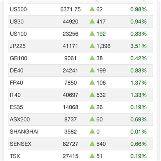Click the 1.37% percentage in FR40 row
Viewport: 161px width, 161px height.
[x=139, y=83]
